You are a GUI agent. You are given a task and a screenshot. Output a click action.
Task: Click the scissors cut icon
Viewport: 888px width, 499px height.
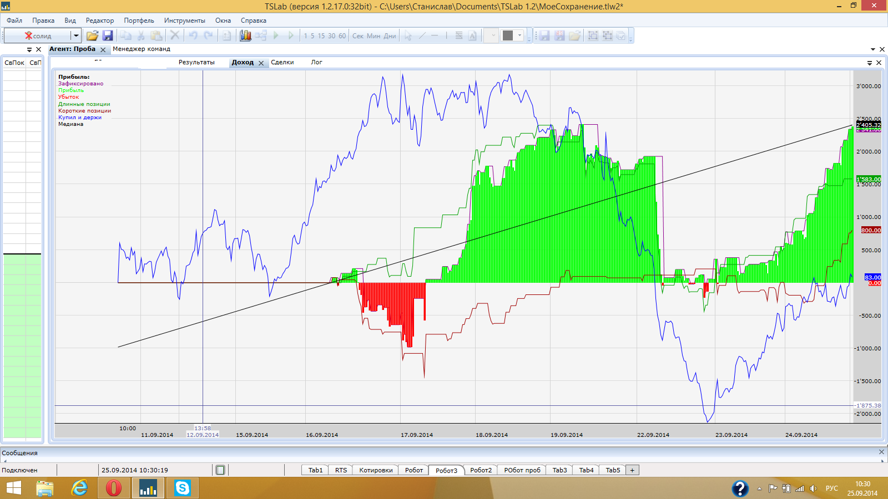click(141, 35)
